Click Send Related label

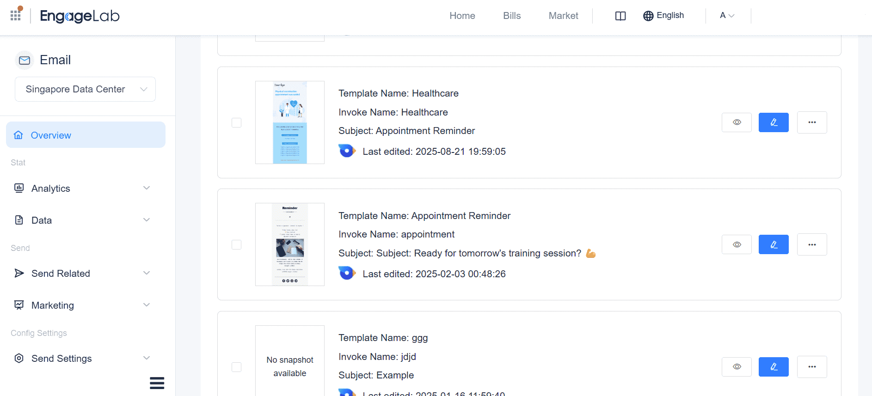coord(61,274)
